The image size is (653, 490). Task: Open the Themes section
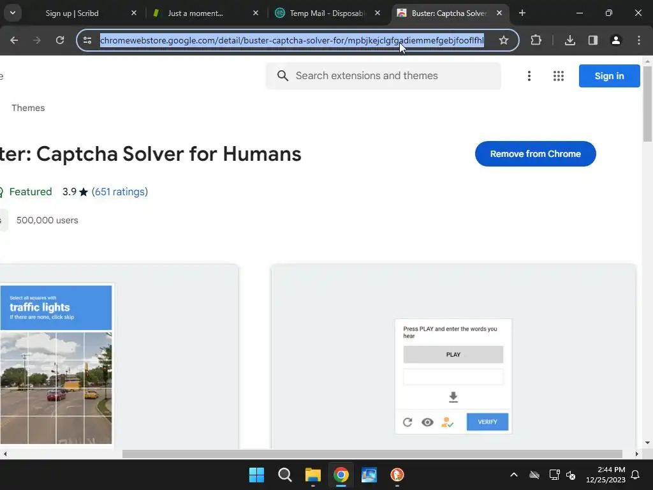click(x=28, y=108)
